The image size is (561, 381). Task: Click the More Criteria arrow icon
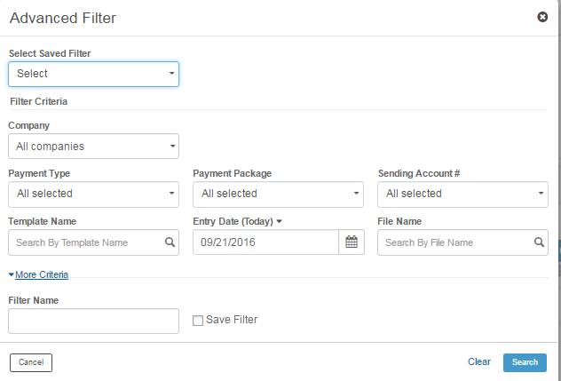coord(11,274)
